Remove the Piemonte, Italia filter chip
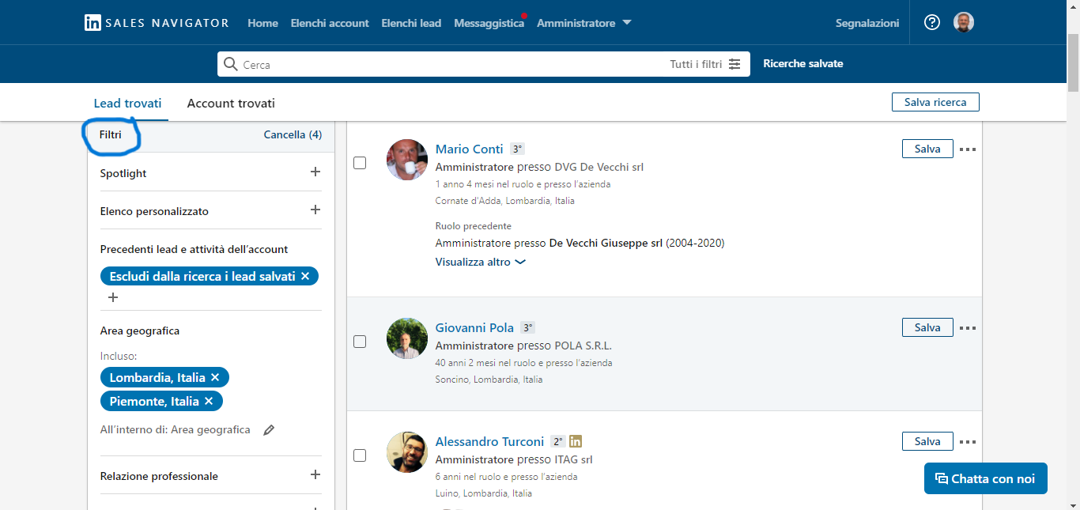The height and width of the screenshot is (510, 1080). [x=209, y=401]
